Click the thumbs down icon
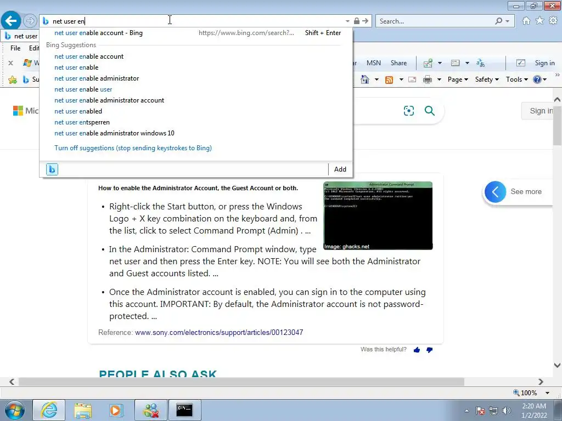 pyautogui.click(x=429, y=350)
